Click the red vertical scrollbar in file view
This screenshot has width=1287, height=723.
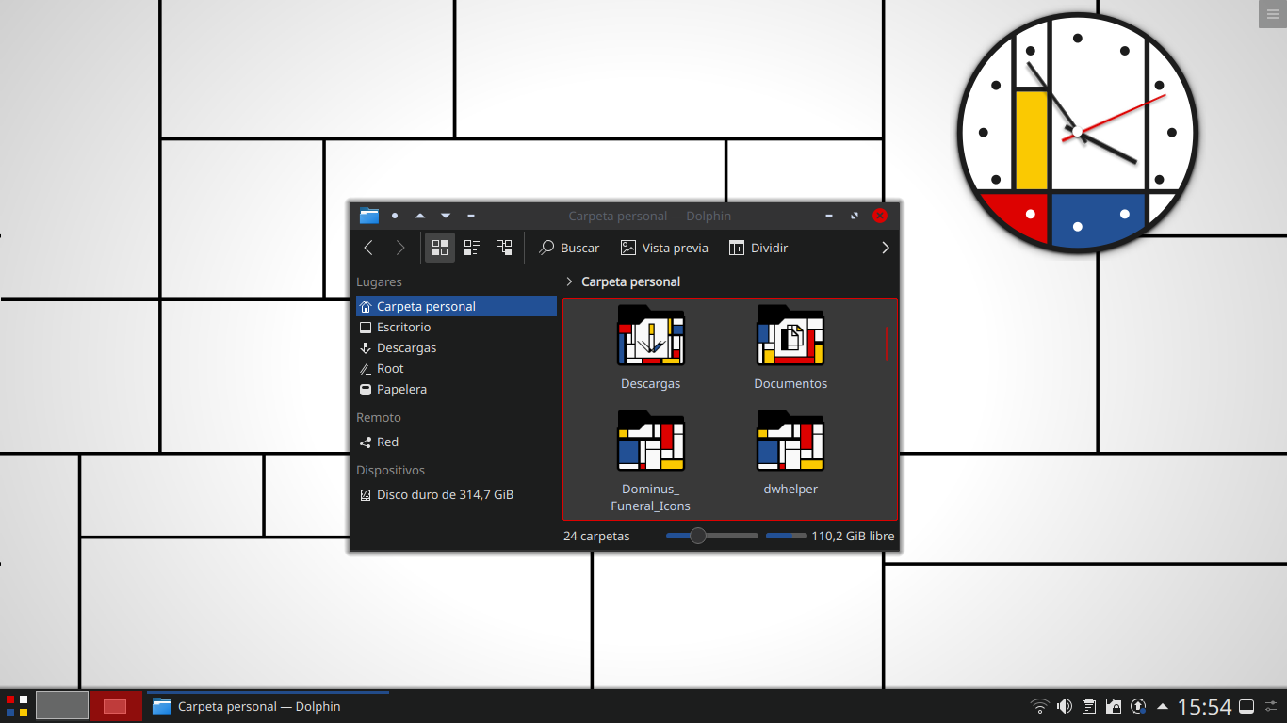(887, 344)
